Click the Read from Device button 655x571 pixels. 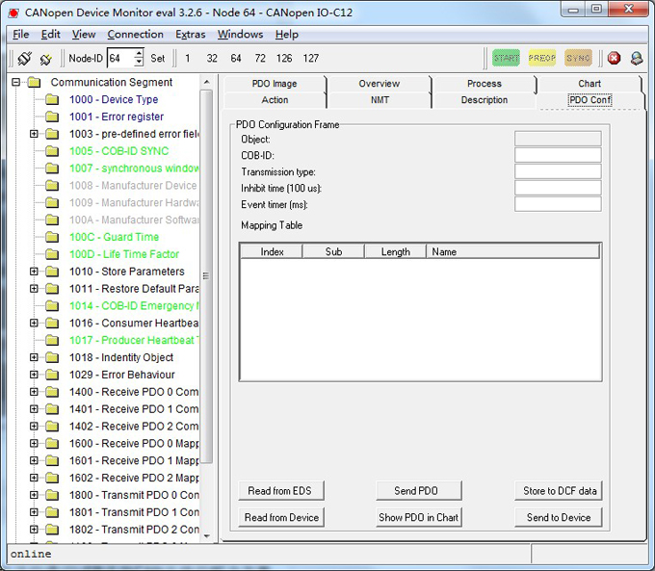pyautogui.click(x=280, y=517)
